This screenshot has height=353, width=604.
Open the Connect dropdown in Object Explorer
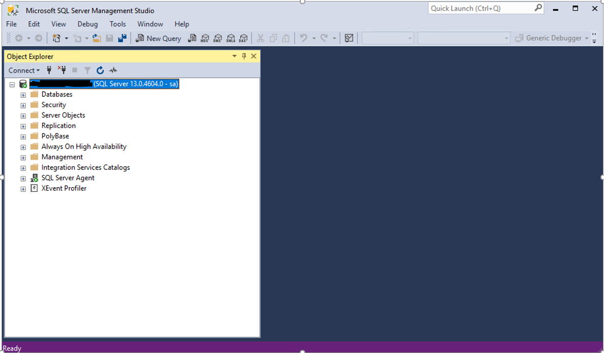click(x=24, y=70)
